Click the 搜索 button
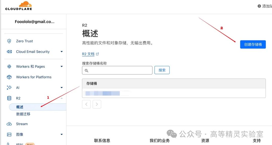The image size is (272, 145). tap(162, 70)
